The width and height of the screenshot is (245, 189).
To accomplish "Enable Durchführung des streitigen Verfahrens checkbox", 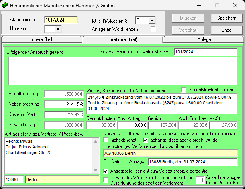I will (106, 180).
